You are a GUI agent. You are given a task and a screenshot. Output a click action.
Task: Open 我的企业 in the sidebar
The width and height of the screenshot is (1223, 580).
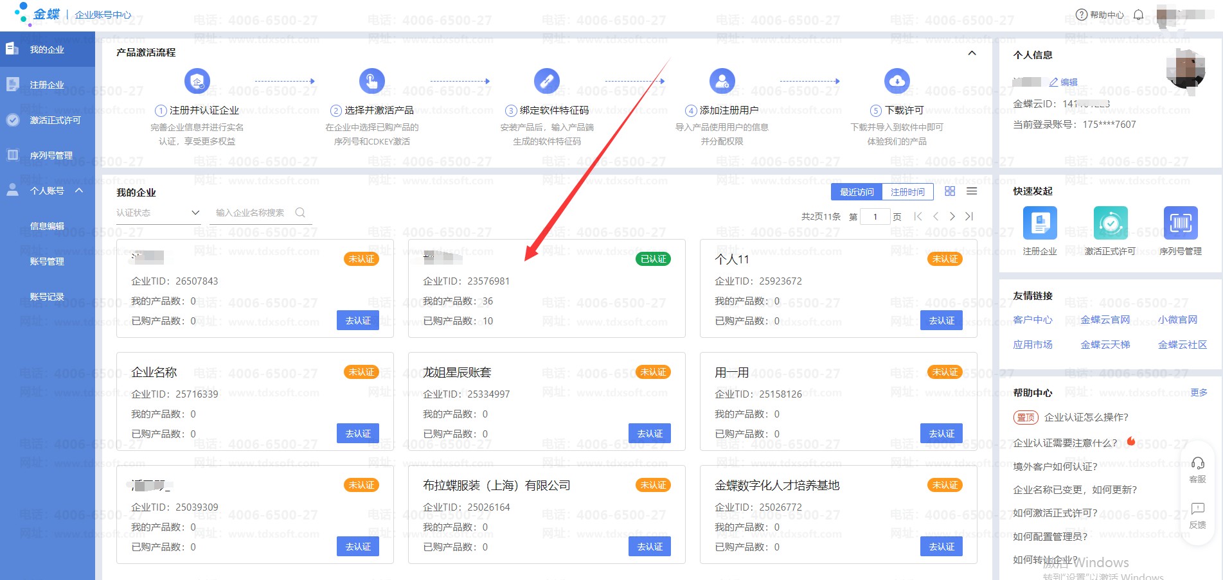47,49
